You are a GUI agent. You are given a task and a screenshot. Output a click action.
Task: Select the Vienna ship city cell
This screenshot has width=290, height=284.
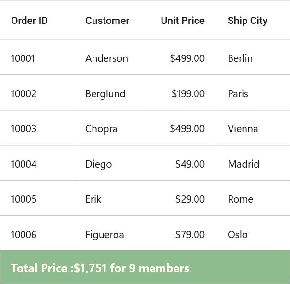click(253, 127)
